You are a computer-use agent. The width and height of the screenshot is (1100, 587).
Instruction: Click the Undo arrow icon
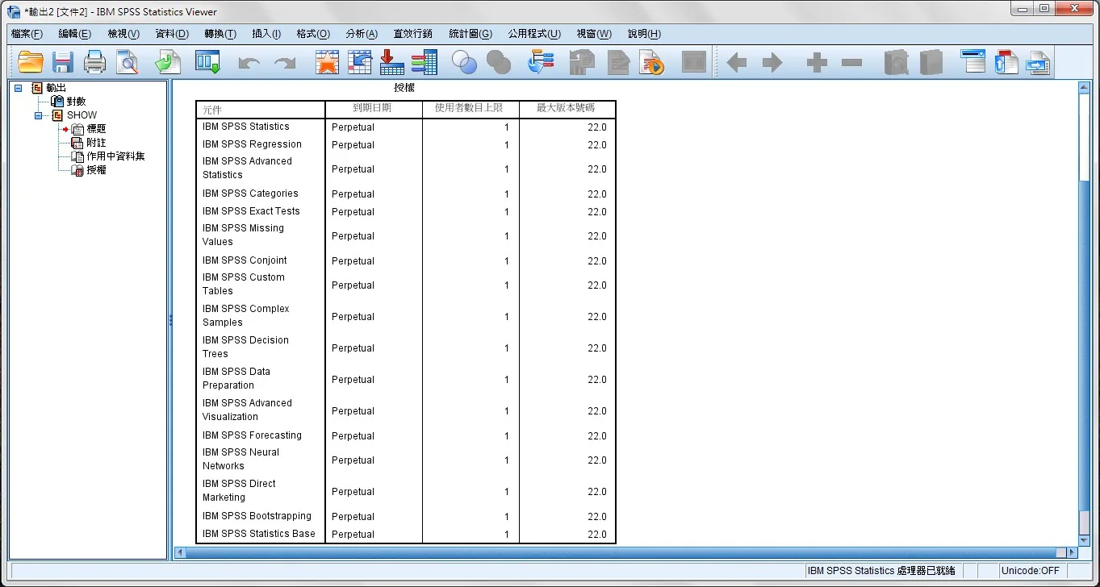click(x=249, y=63)
